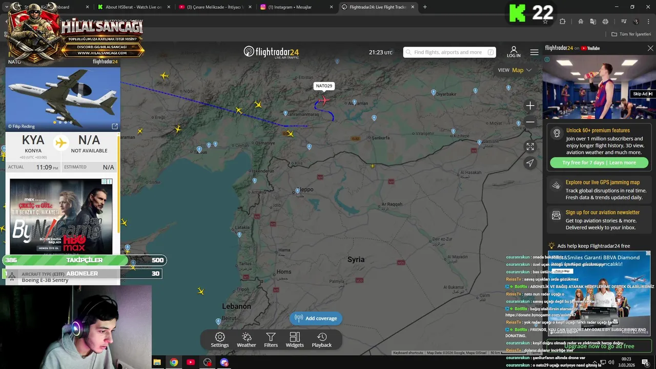Viewport: 656px width, 369px height.
Task: Open the Widgets panel
Action: pos(295,339)
